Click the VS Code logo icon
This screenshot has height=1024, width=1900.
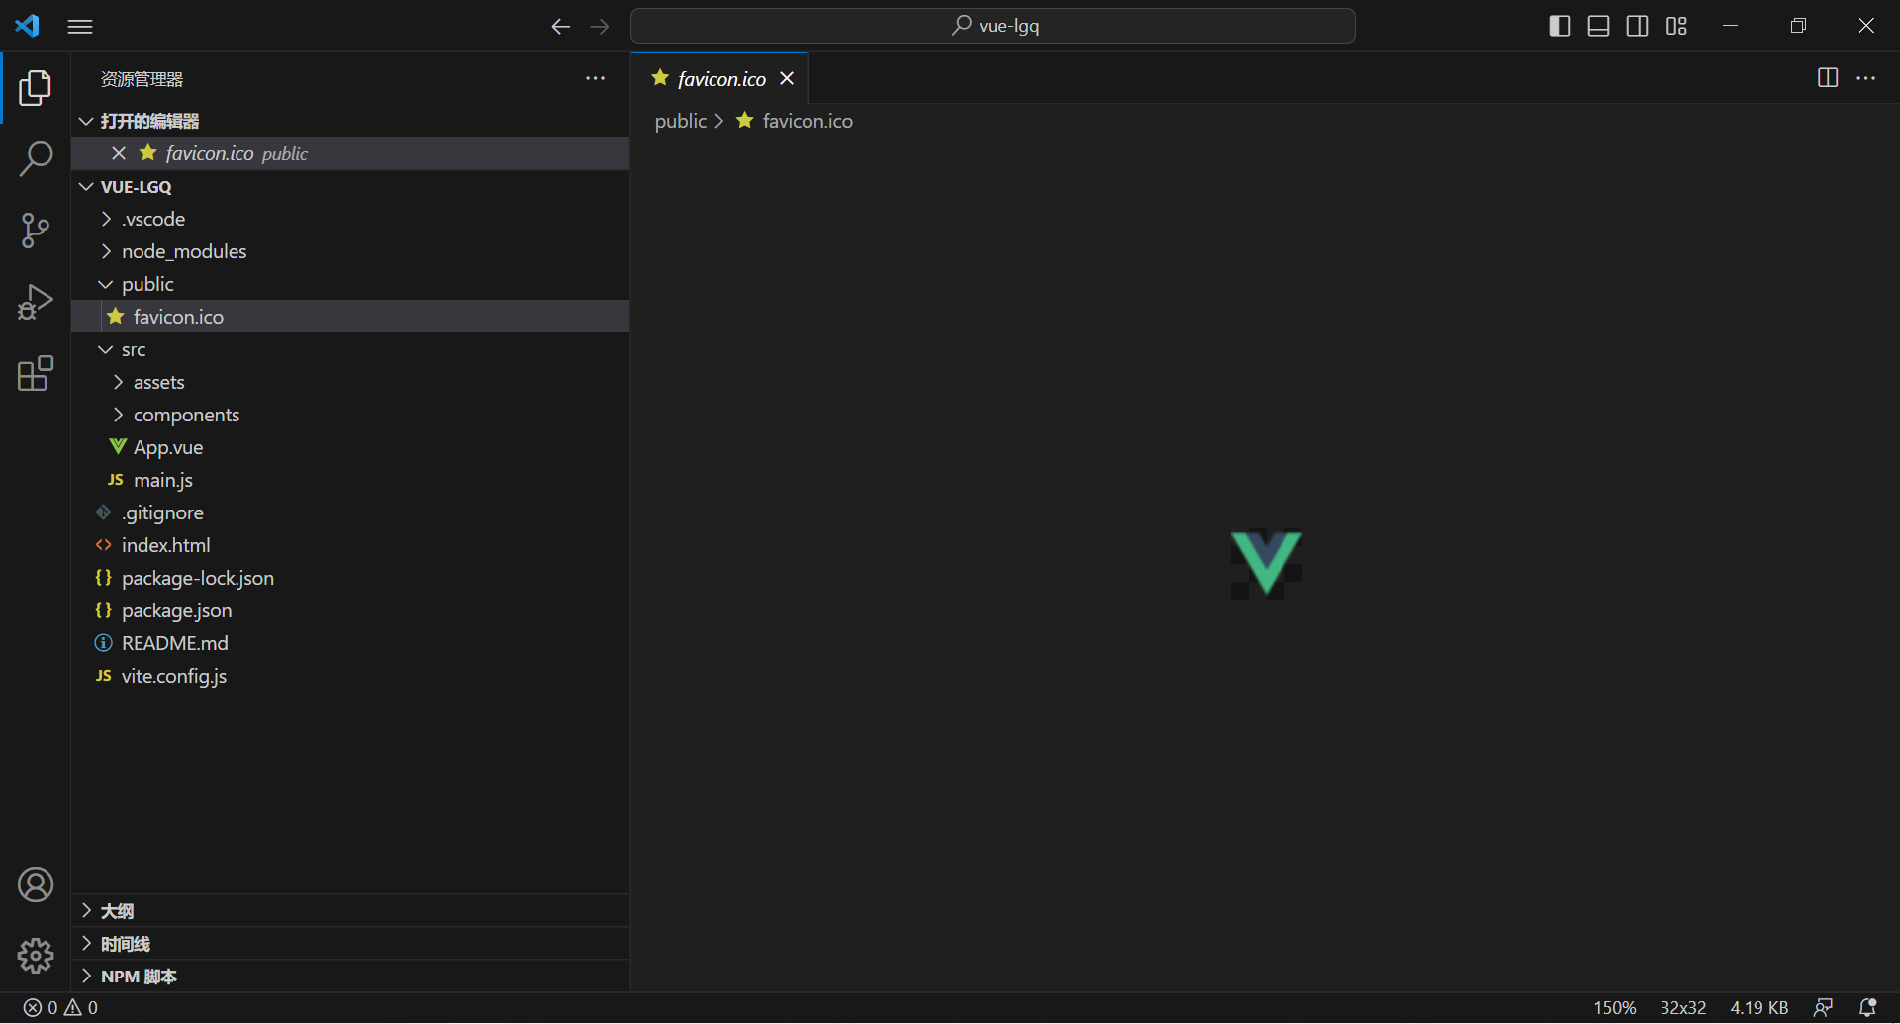click(28, 26)
